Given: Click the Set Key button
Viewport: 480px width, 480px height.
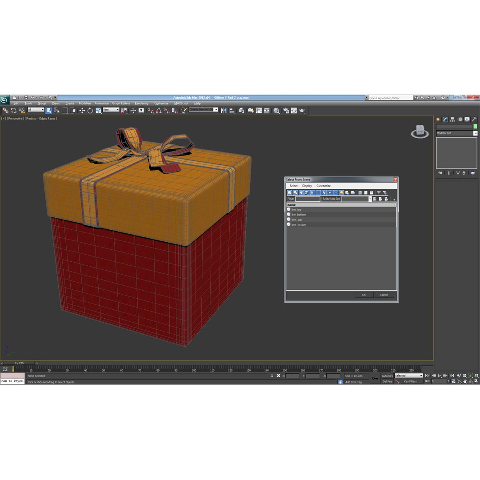Looking at the screenshot, I should 387,381.
